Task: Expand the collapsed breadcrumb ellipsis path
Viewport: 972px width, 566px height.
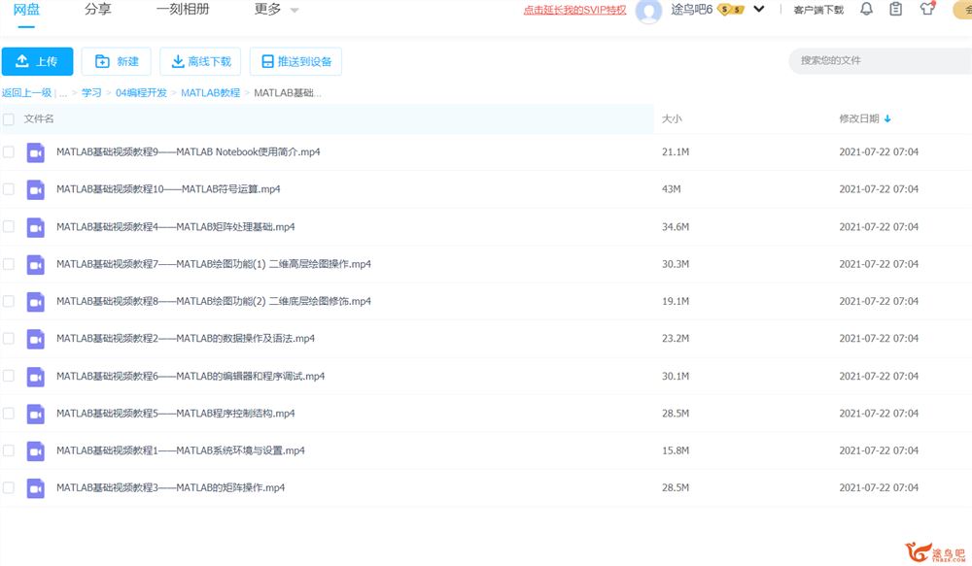Action: click(x=63, y=93)
